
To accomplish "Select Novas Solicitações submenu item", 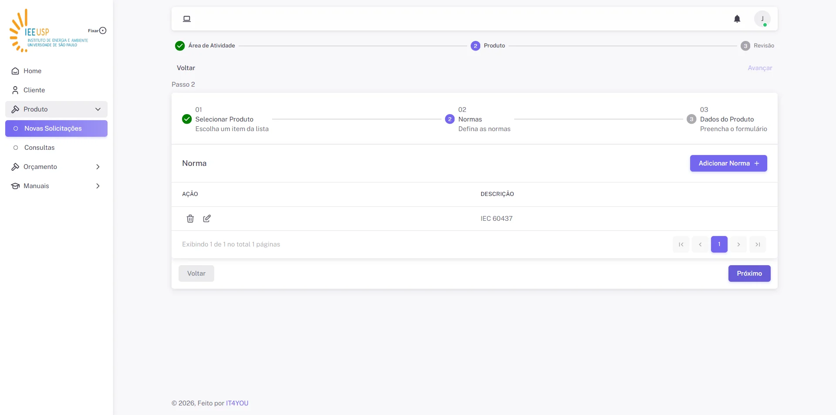I will click(x=56, y=128).
